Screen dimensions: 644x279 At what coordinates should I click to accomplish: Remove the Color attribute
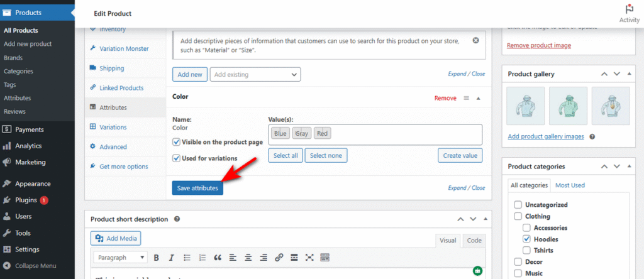coord(445,98)
